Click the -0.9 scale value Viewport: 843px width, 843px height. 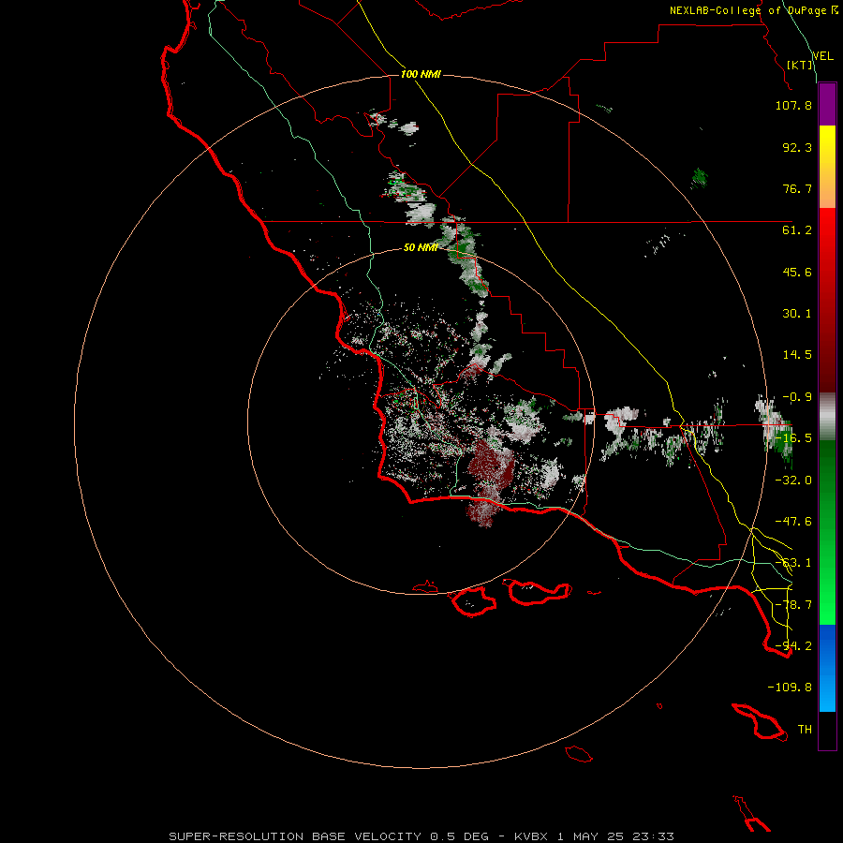pyautogui.click(x=797, y=397)
